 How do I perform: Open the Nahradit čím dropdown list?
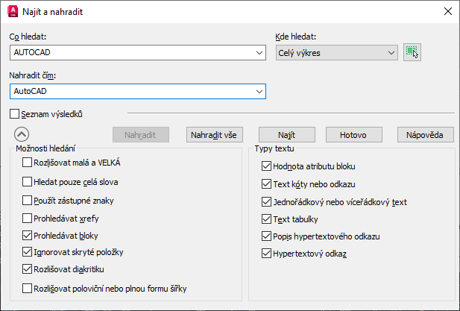pyautogui.click(x=259, y=91)
